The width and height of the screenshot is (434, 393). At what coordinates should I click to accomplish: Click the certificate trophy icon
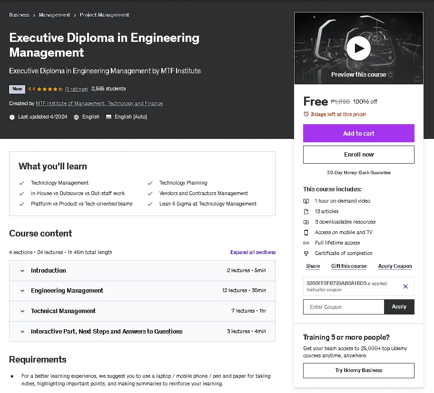click(x=306, y=253)
